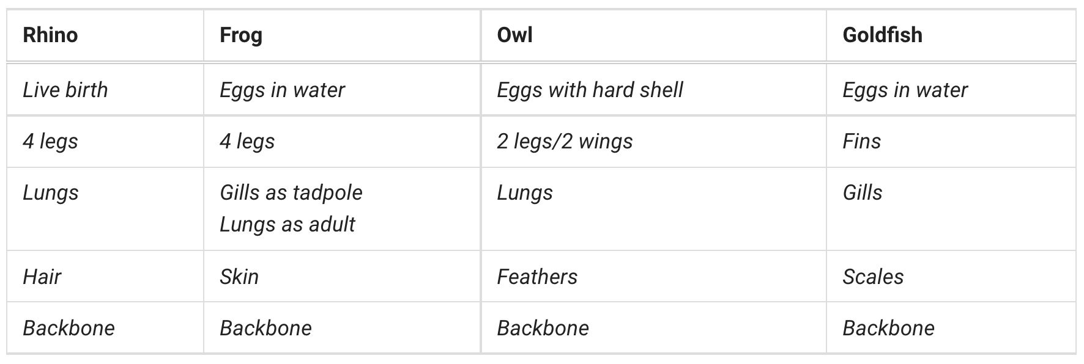Select the Gills cell under Goldfish

[862, 192]
